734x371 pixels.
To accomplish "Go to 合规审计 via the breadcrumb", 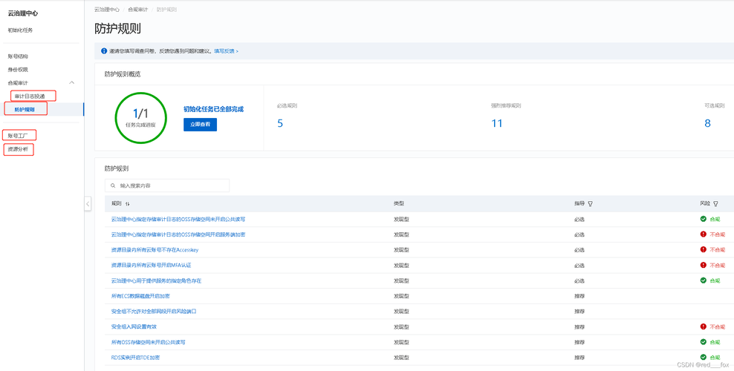I will (137, 10).
